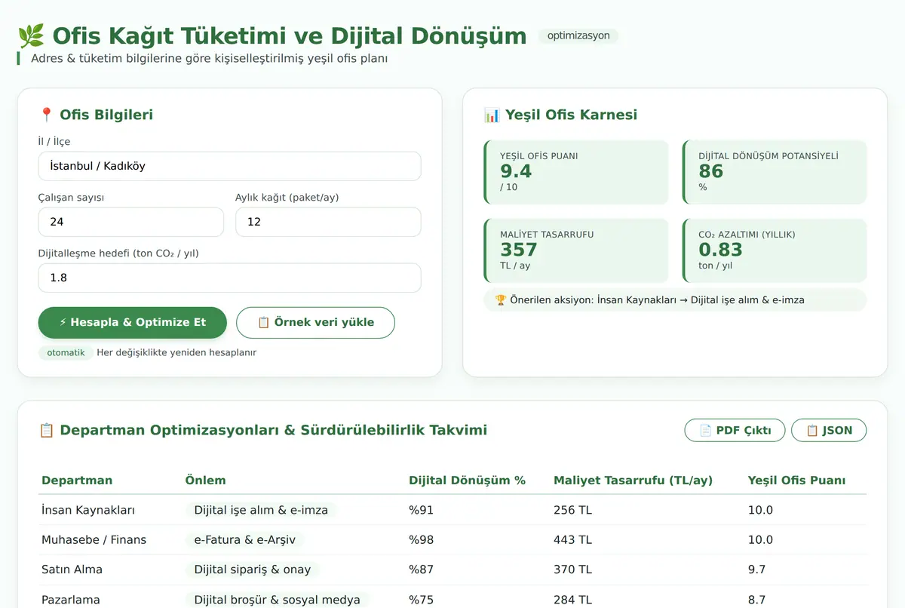
Task: Click the Yeşil Ofis Puanı column header
Action: pos(796,481)
